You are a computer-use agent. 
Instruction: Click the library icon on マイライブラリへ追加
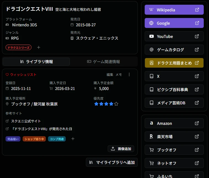tap(91, 162)
